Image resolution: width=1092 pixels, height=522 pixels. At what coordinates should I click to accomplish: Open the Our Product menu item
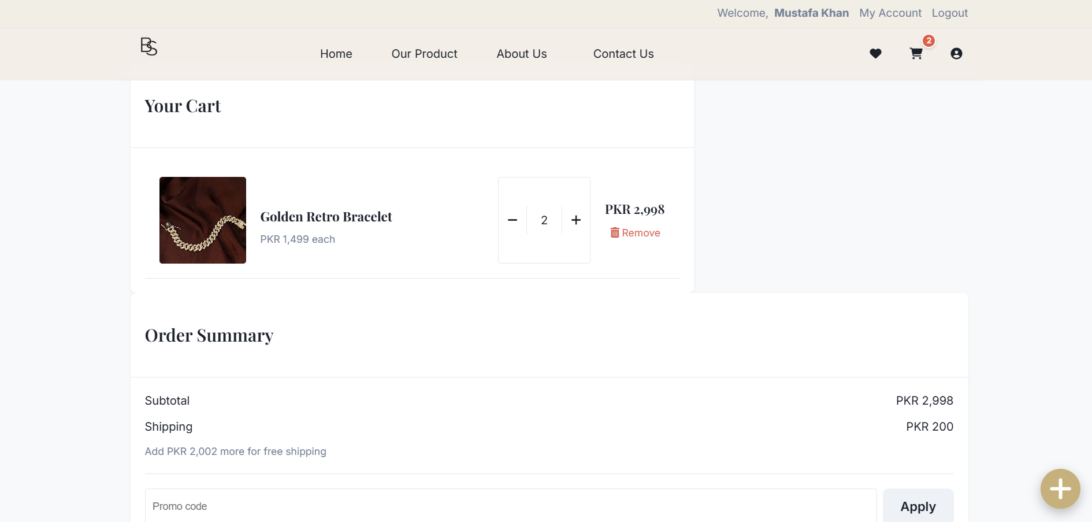click(x=425, y=54)
